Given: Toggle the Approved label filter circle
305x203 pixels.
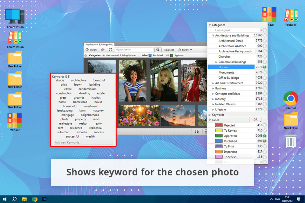Looking at the screenshot, I should coord(265,136).
